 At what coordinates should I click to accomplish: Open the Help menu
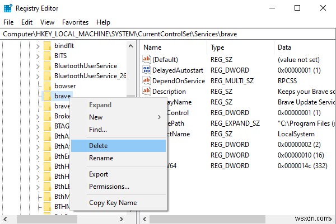click(x=103, y=22)
